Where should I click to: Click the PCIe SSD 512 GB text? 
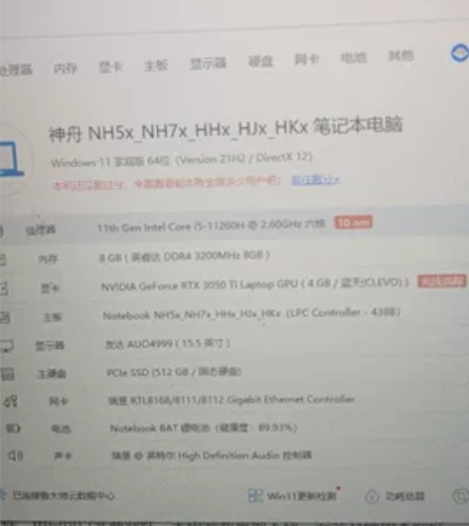(174, 372)
